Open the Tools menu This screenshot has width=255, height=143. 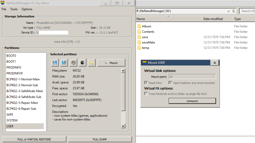(x=14, y=9)
